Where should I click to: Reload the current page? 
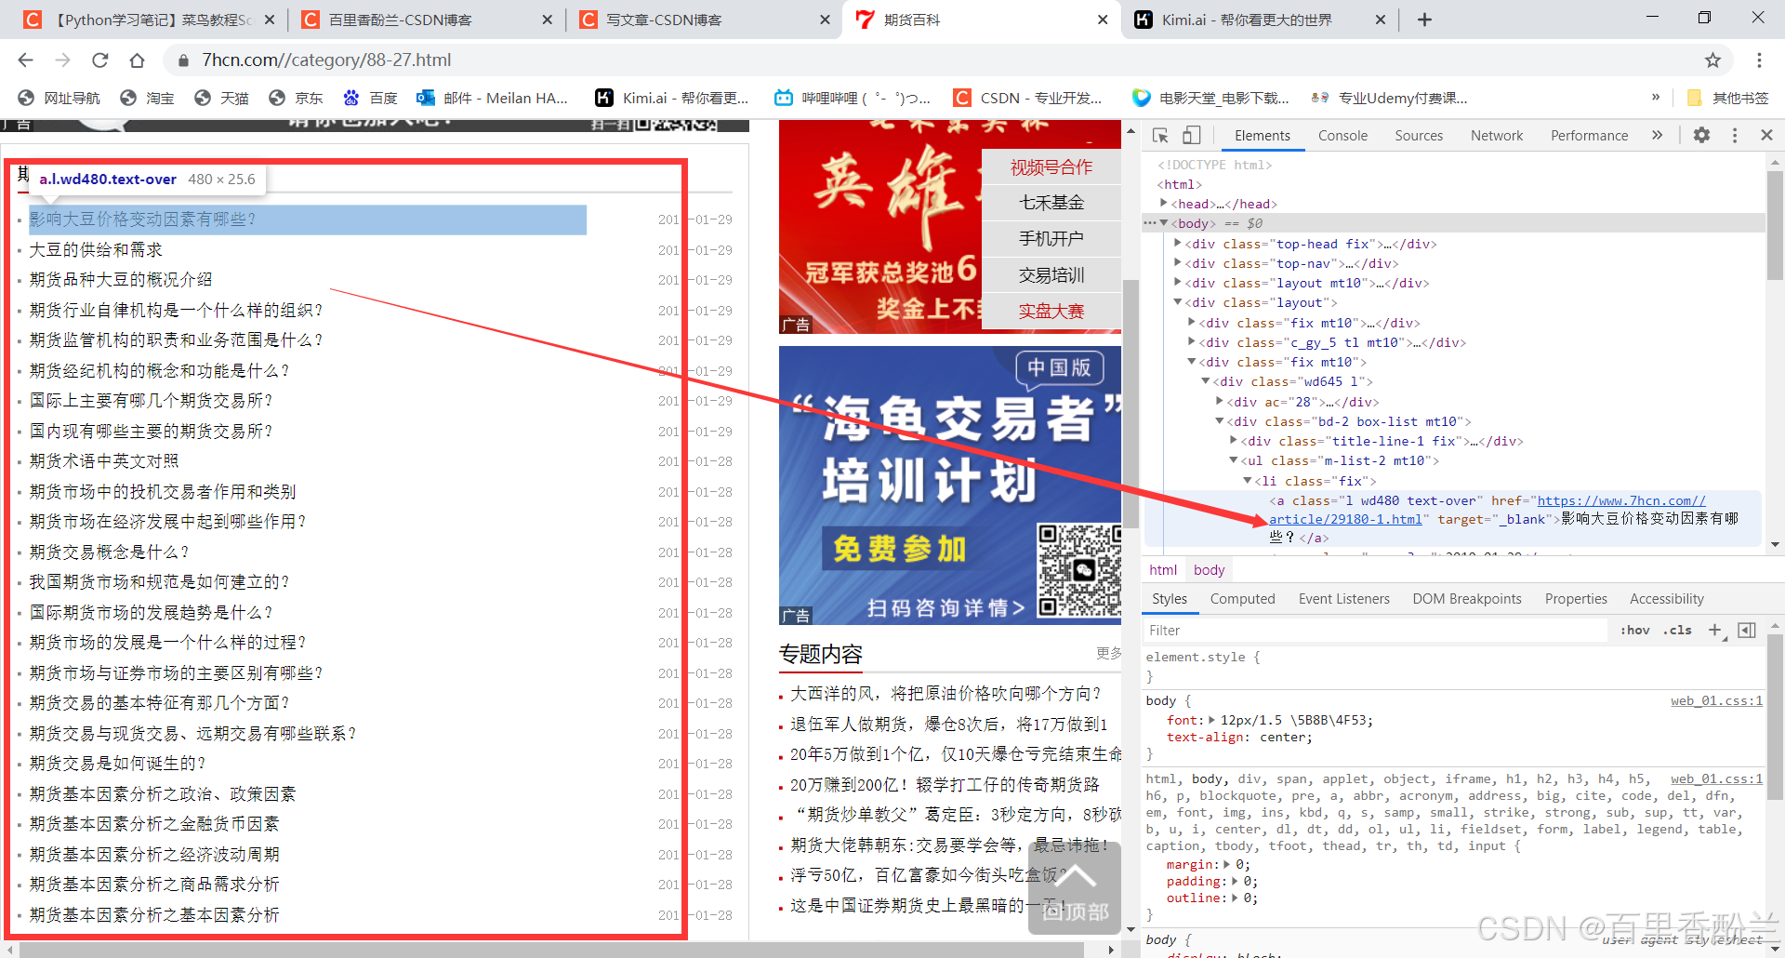pyautogui.click(x=99, y=60)
